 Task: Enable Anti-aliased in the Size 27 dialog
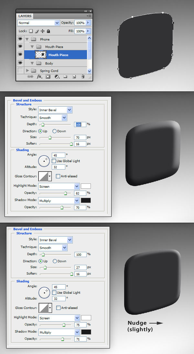coord(58,308)
